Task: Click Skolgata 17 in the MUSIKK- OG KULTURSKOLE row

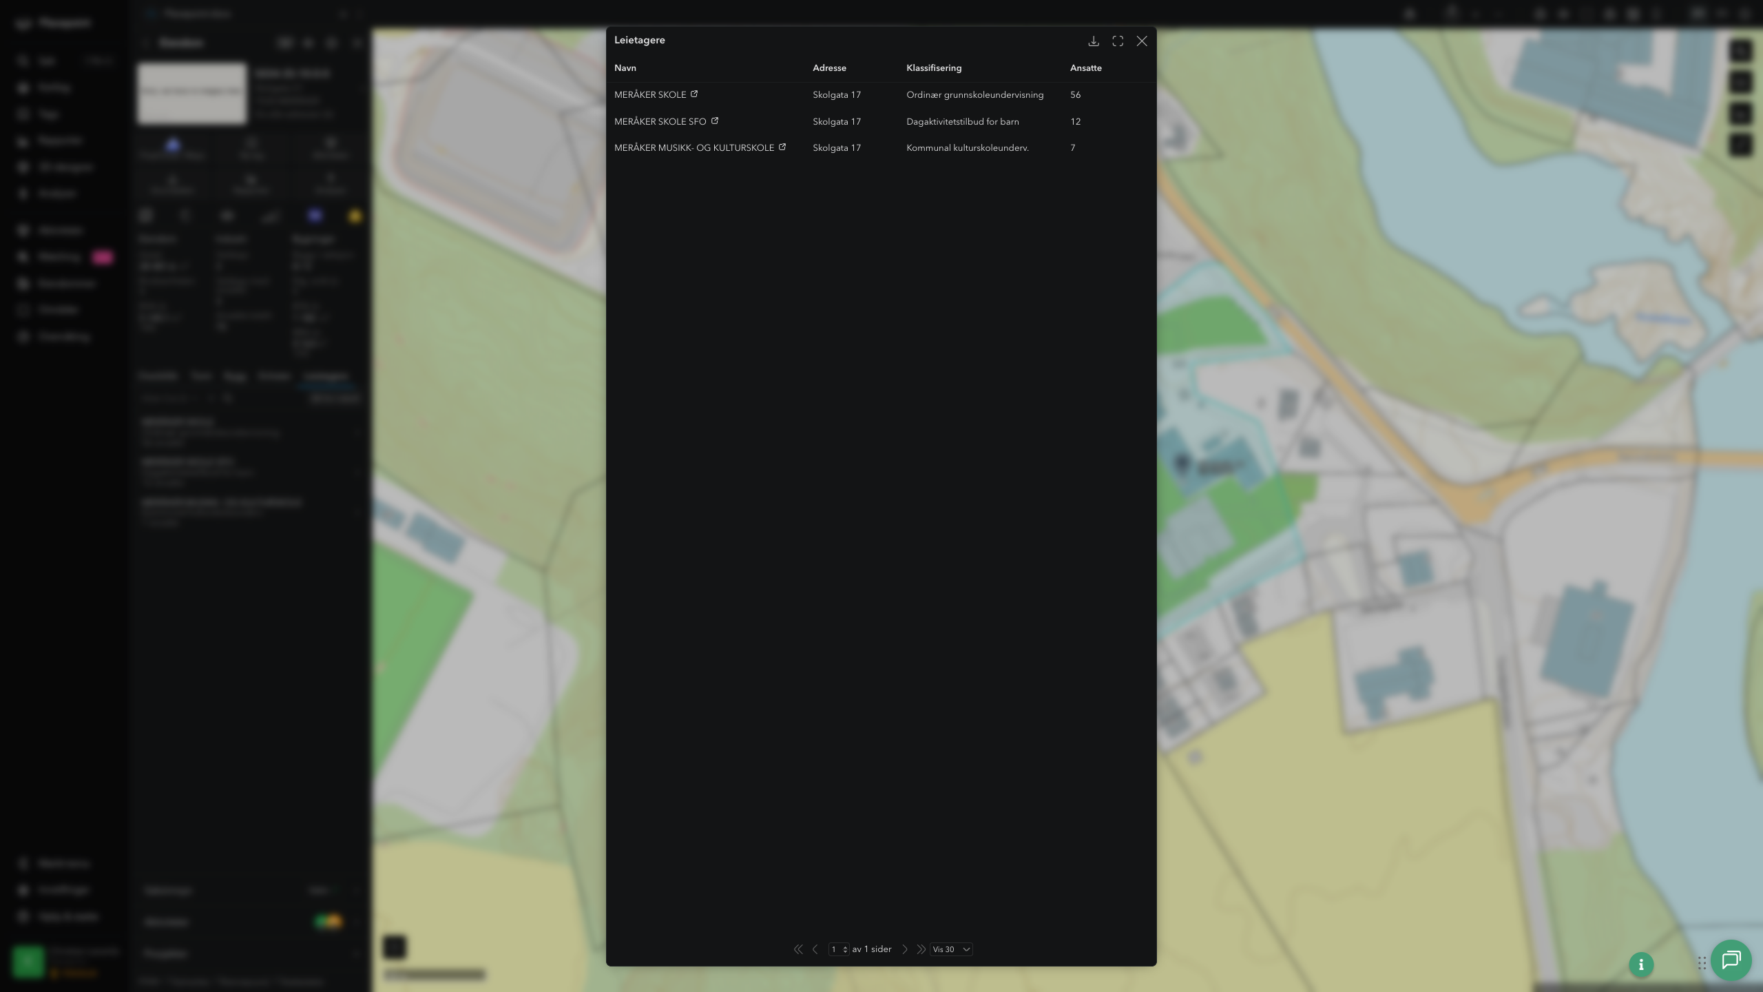Action: (837, 148)
